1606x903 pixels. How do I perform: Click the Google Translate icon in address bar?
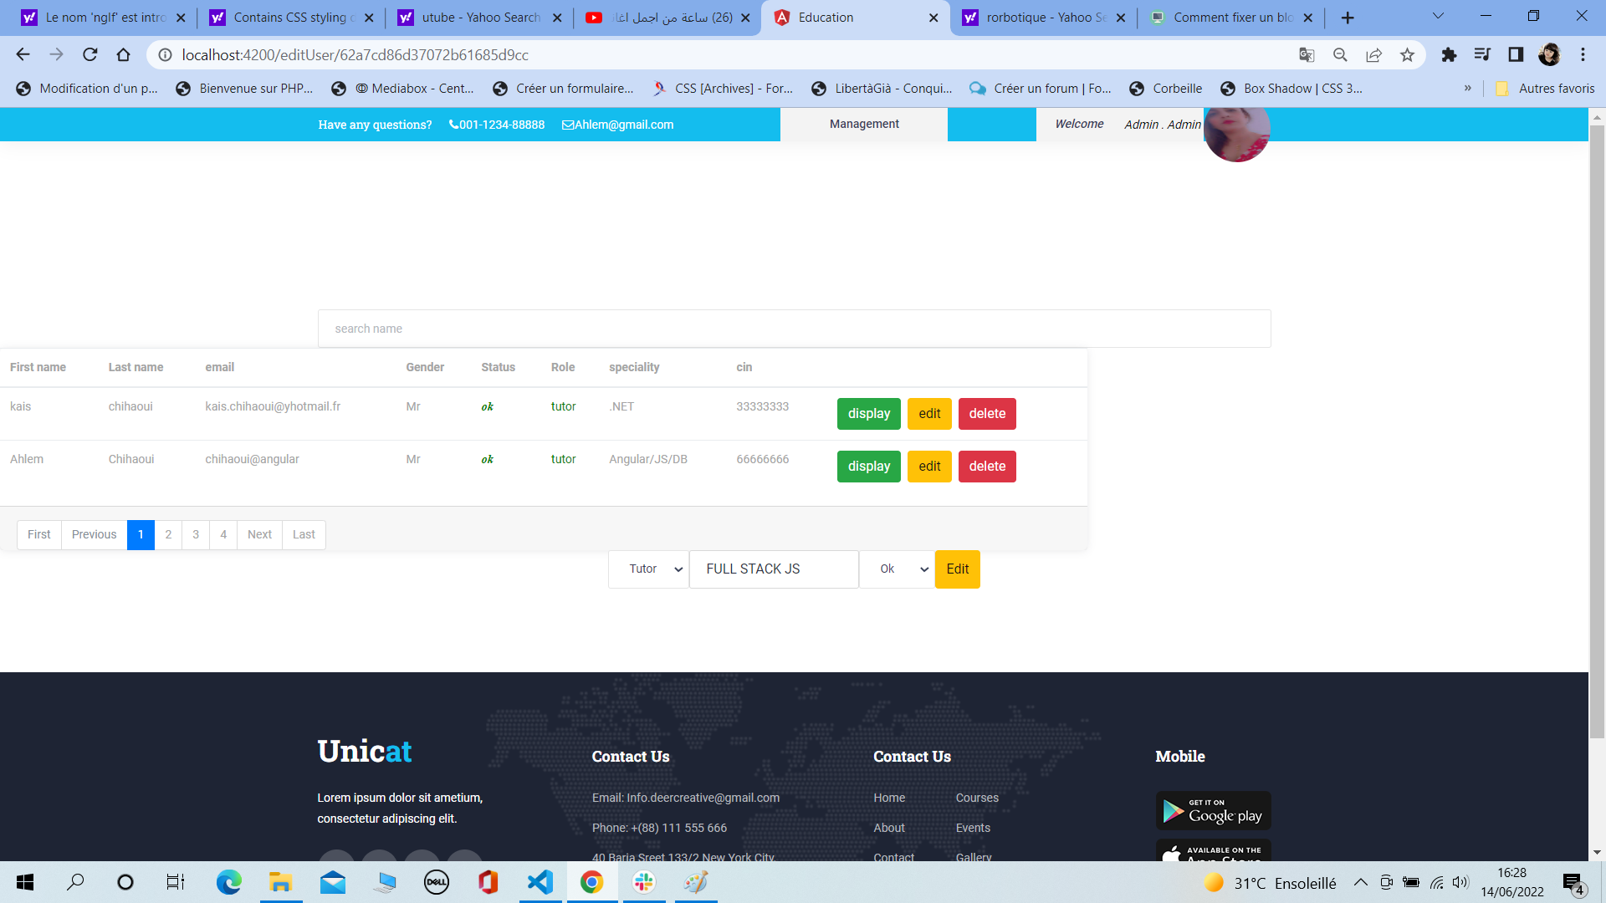[1307, 55]
